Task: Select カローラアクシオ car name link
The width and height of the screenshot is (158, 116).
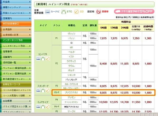Action: point(71,84)
